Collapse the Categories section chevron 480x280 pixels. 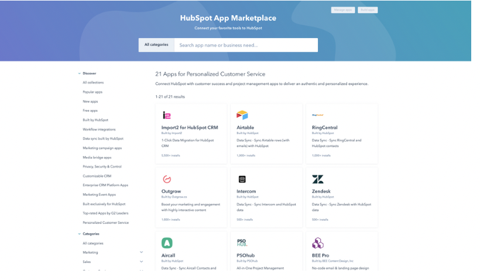point(79,234)
